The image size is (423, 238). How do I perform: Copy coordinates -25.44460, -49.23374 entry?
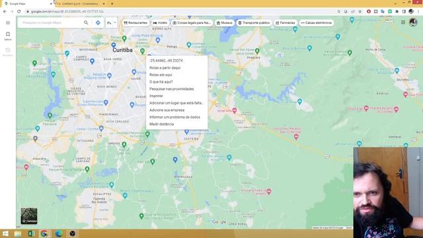(176, 61)
